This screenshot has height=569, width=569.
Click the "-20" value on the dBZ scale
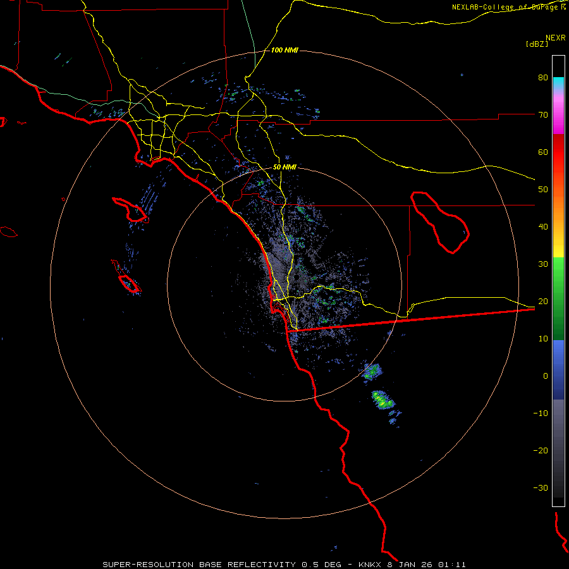pos(541,451)
